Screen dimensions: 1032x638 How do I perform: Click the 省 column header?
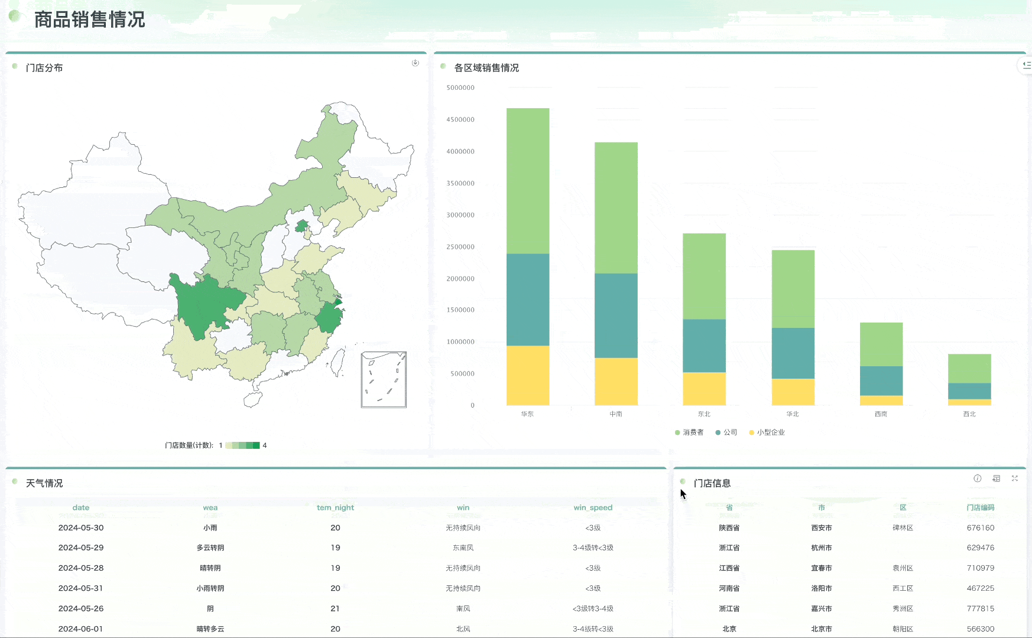coord(729,507)
